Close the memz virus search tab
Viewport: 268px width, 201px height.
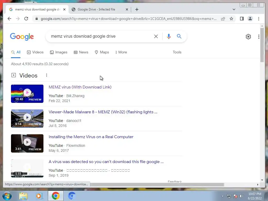pos(64,9)
